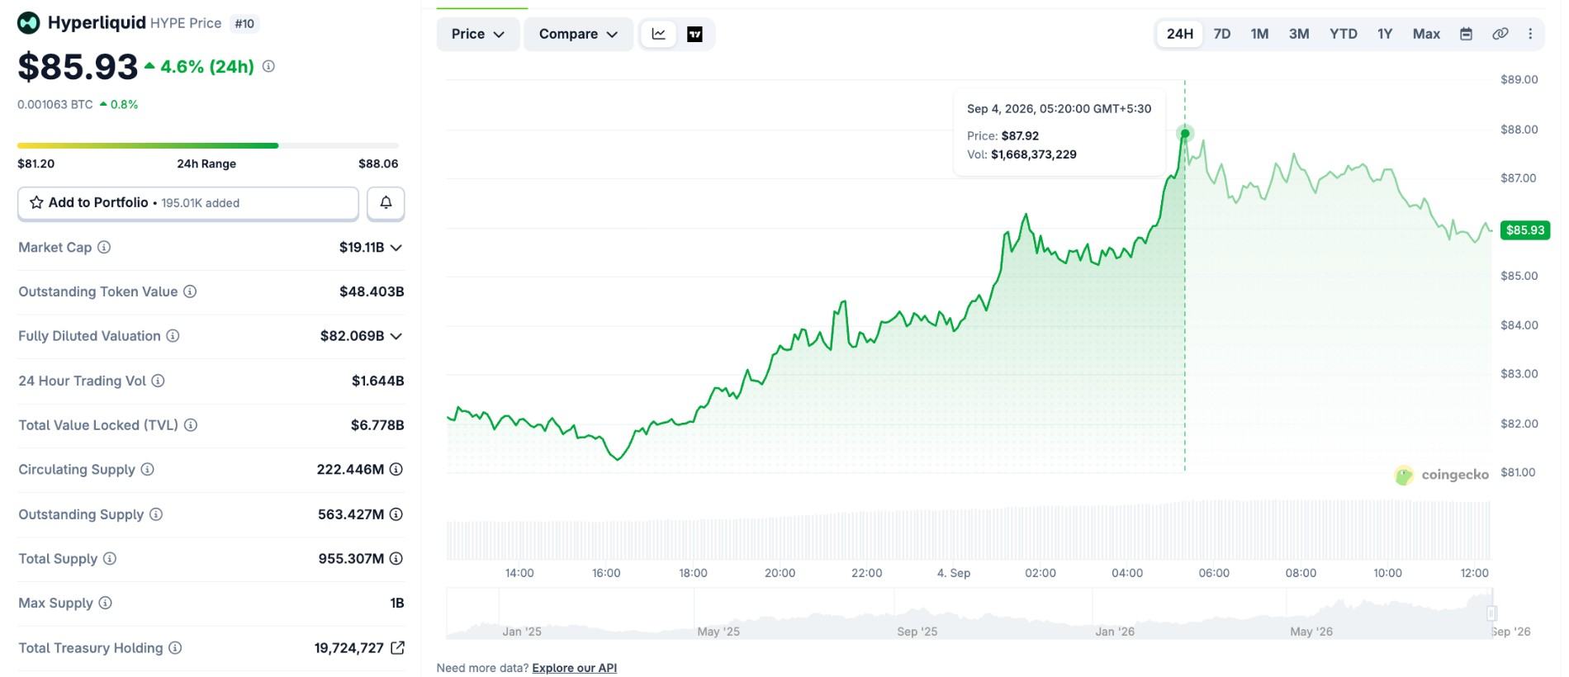This screenshot has height=677, width=1569.
Task: Click the $48.403B outstanding token value
Action: pyautogui.click(x=372, y=291)
